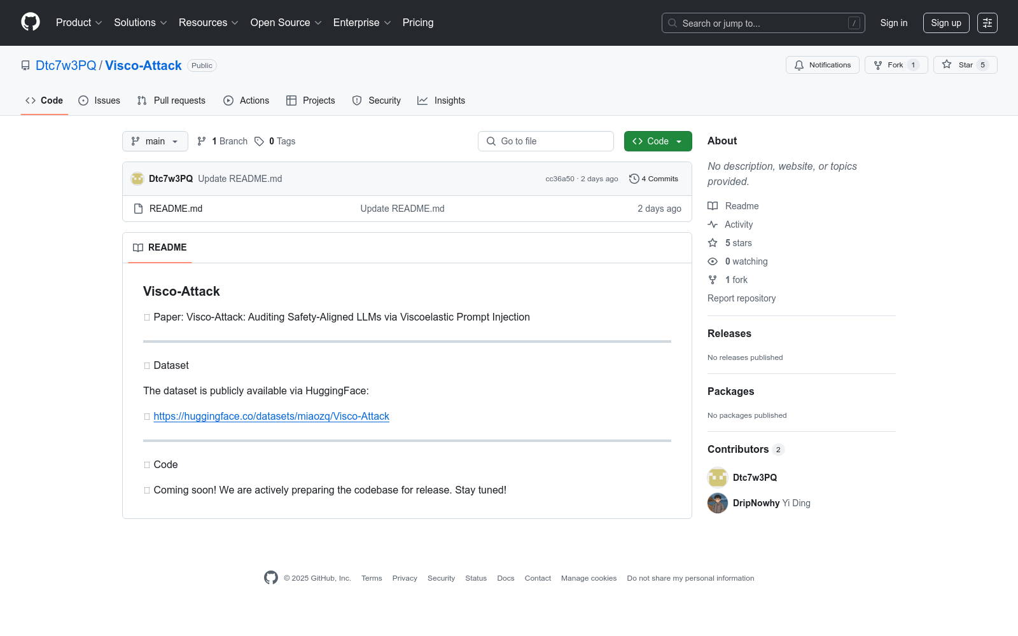This screenshot has height=636, width=1018.
Task: Click the Manage cookies footer link
Action: point(589,578)
